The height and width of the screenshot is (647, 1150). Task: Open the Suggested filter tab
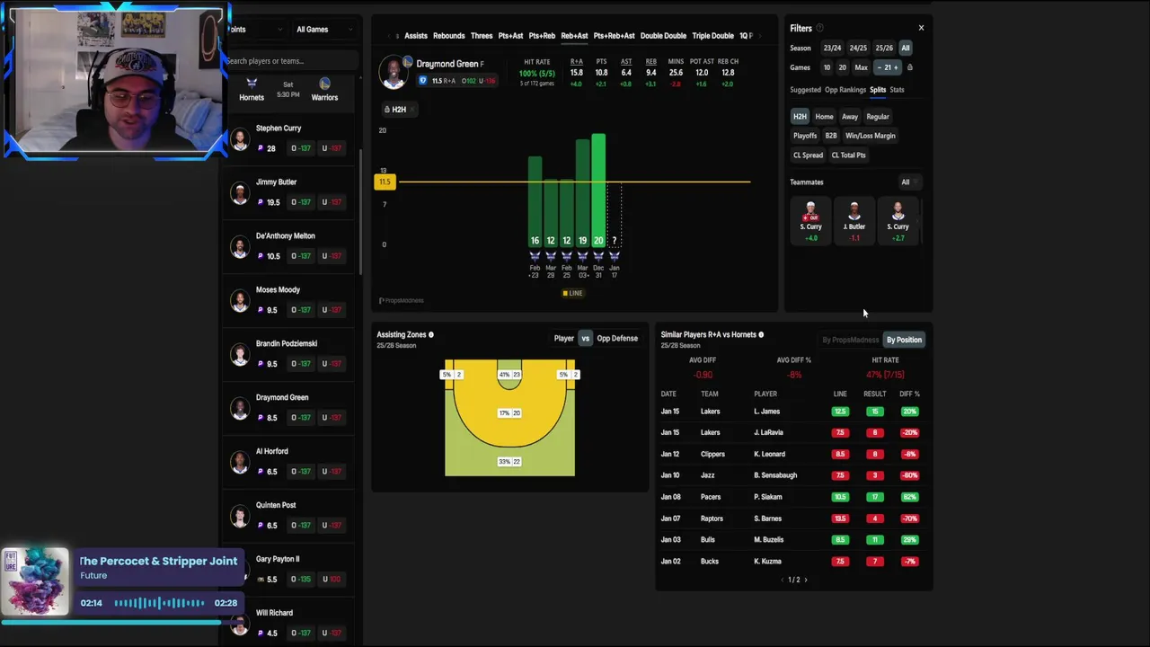tap(805, 90)
